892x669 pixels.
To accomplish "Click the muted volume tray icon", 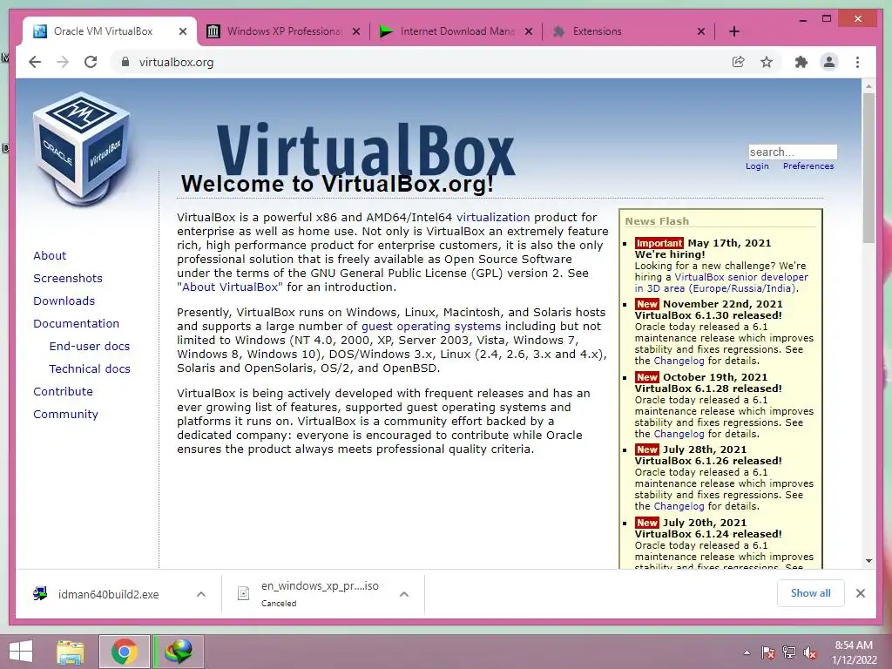I will pos(810,652).
